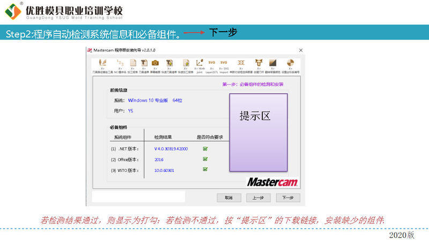Click the (3) VSTO 版本 row label
The image size is (429, 241).
point(125,170)
